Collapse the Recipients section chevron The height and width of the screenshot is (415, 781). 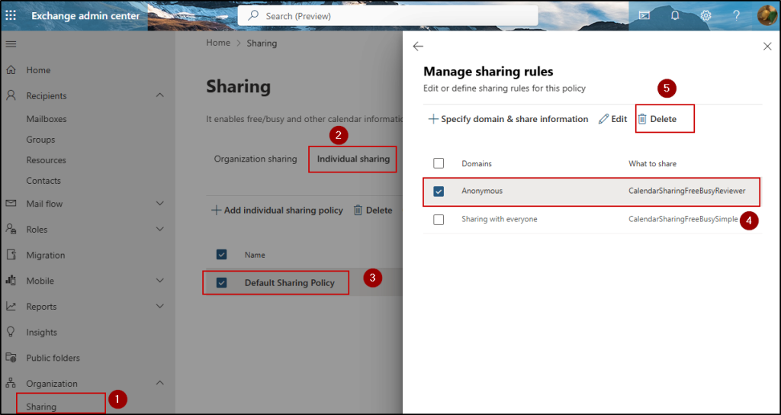pyautogui.click(x=159, y=95)
